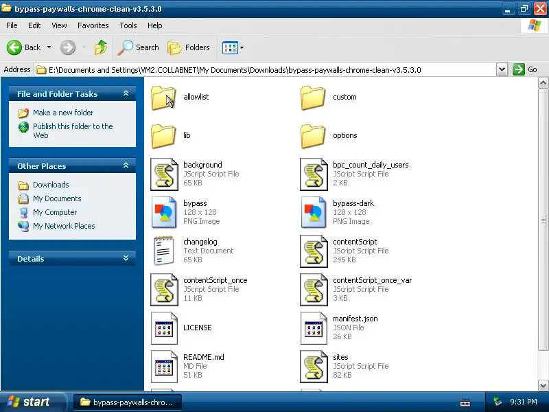Click the grayed Forward arrow icon
The width and height of the screenshot is (549, 412).
click(68, 47)
